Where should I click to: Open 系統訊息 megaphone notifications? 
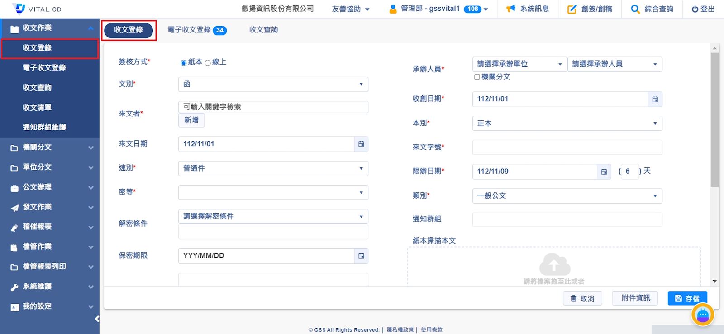pos(528,9)
